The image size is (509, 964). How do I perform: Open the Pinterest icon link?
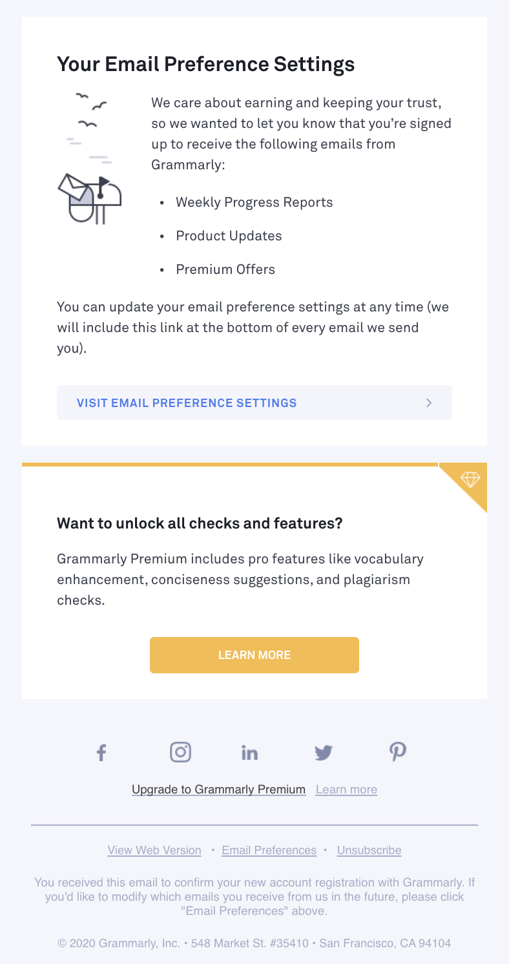click(398, 752)
